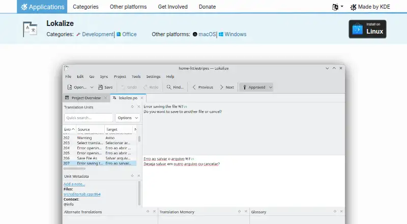
Task: Sort by the Entry column header
Action: pyautogui.click(x=69, y=129)
